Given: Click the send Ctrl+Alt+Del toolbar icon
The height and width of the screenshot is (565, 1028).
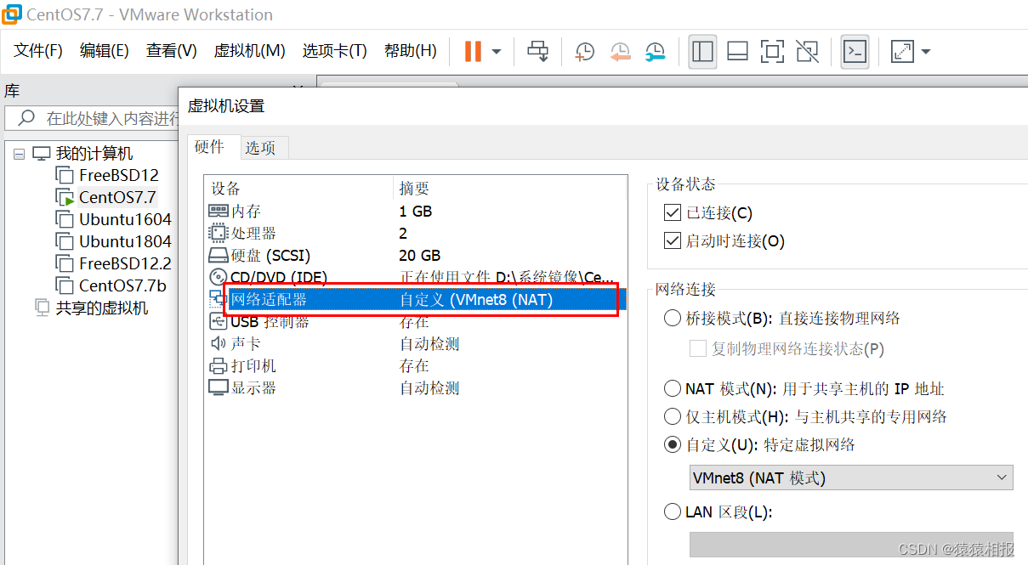Looking at the screenshot, I should pyautogui.click(x=537, y=51).
